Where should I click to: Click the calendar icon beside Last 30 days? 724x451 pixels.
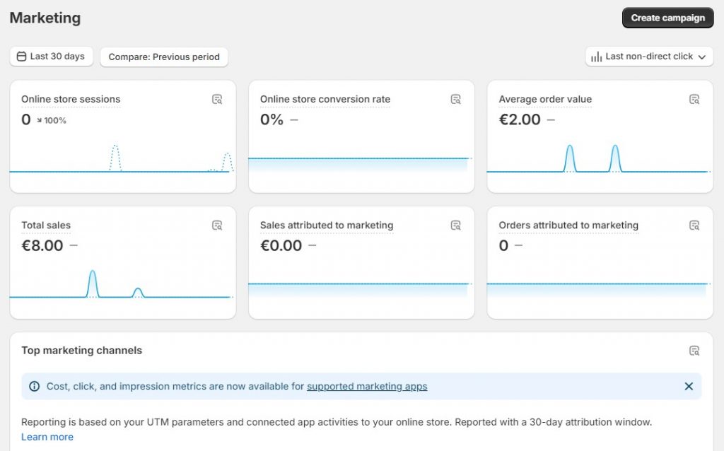[x=22, y=56]
